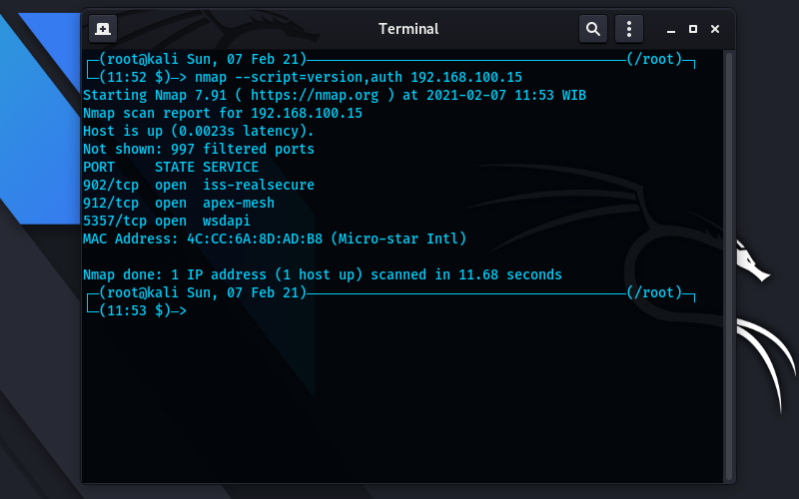799x499 pixels.
Task: Click the https://nmap.org URL in output
Action: click(315, 95)
